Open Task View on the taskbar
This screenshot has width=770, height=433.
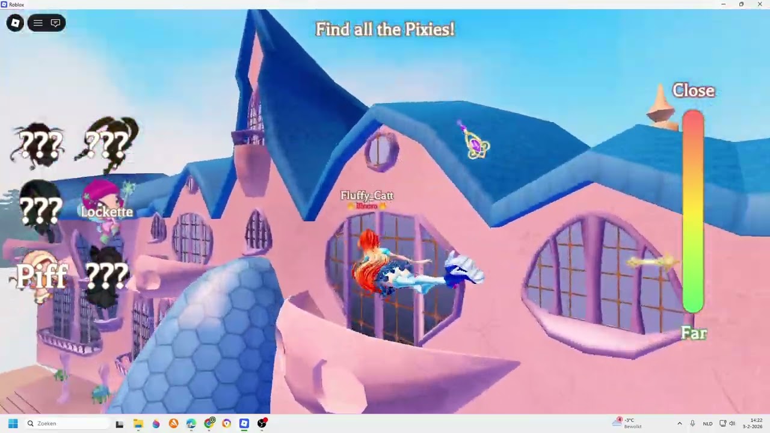pyautogui.click(x=119, y=424)
